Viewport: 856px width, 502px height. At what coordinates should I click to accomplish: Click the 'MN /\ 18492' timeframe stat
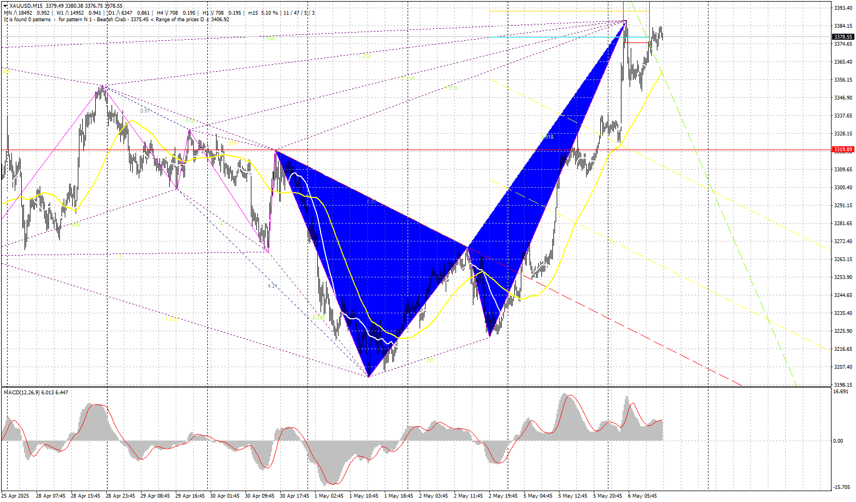(x=18, y=13)
